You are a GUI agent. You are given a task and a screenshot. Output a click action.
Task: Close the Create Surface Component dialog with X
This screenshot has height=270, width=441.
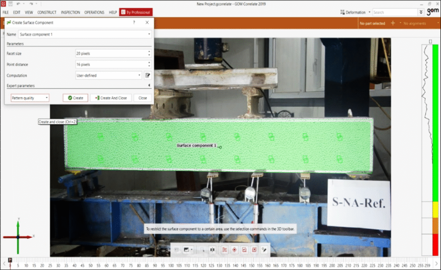(147, 22)
